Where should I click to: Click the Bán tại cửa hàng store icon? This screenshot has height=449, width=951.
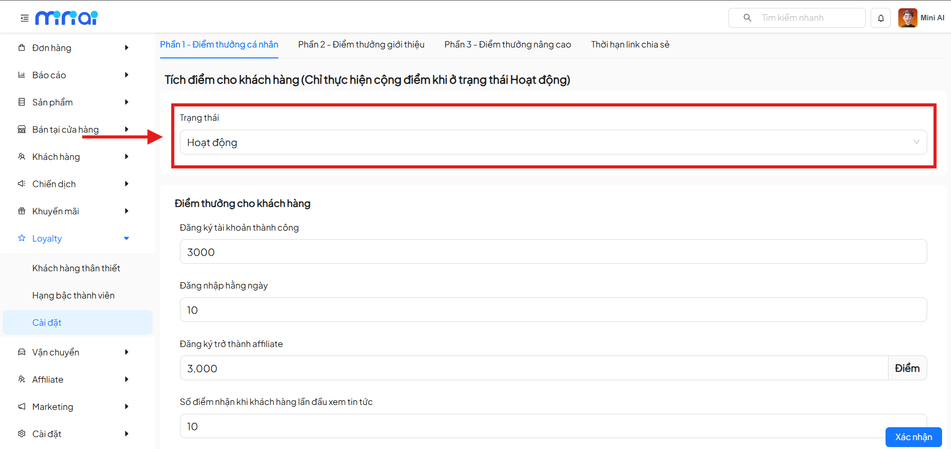pos(22,130)
